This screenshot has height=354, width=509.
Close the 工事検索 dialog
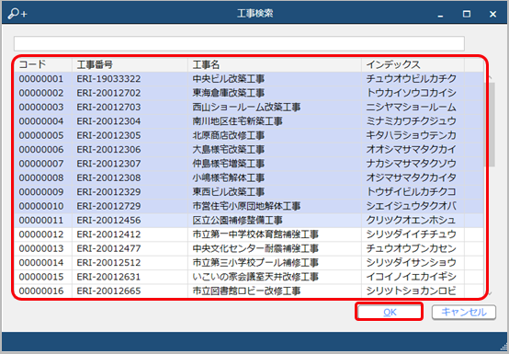(x=492, y=14)
